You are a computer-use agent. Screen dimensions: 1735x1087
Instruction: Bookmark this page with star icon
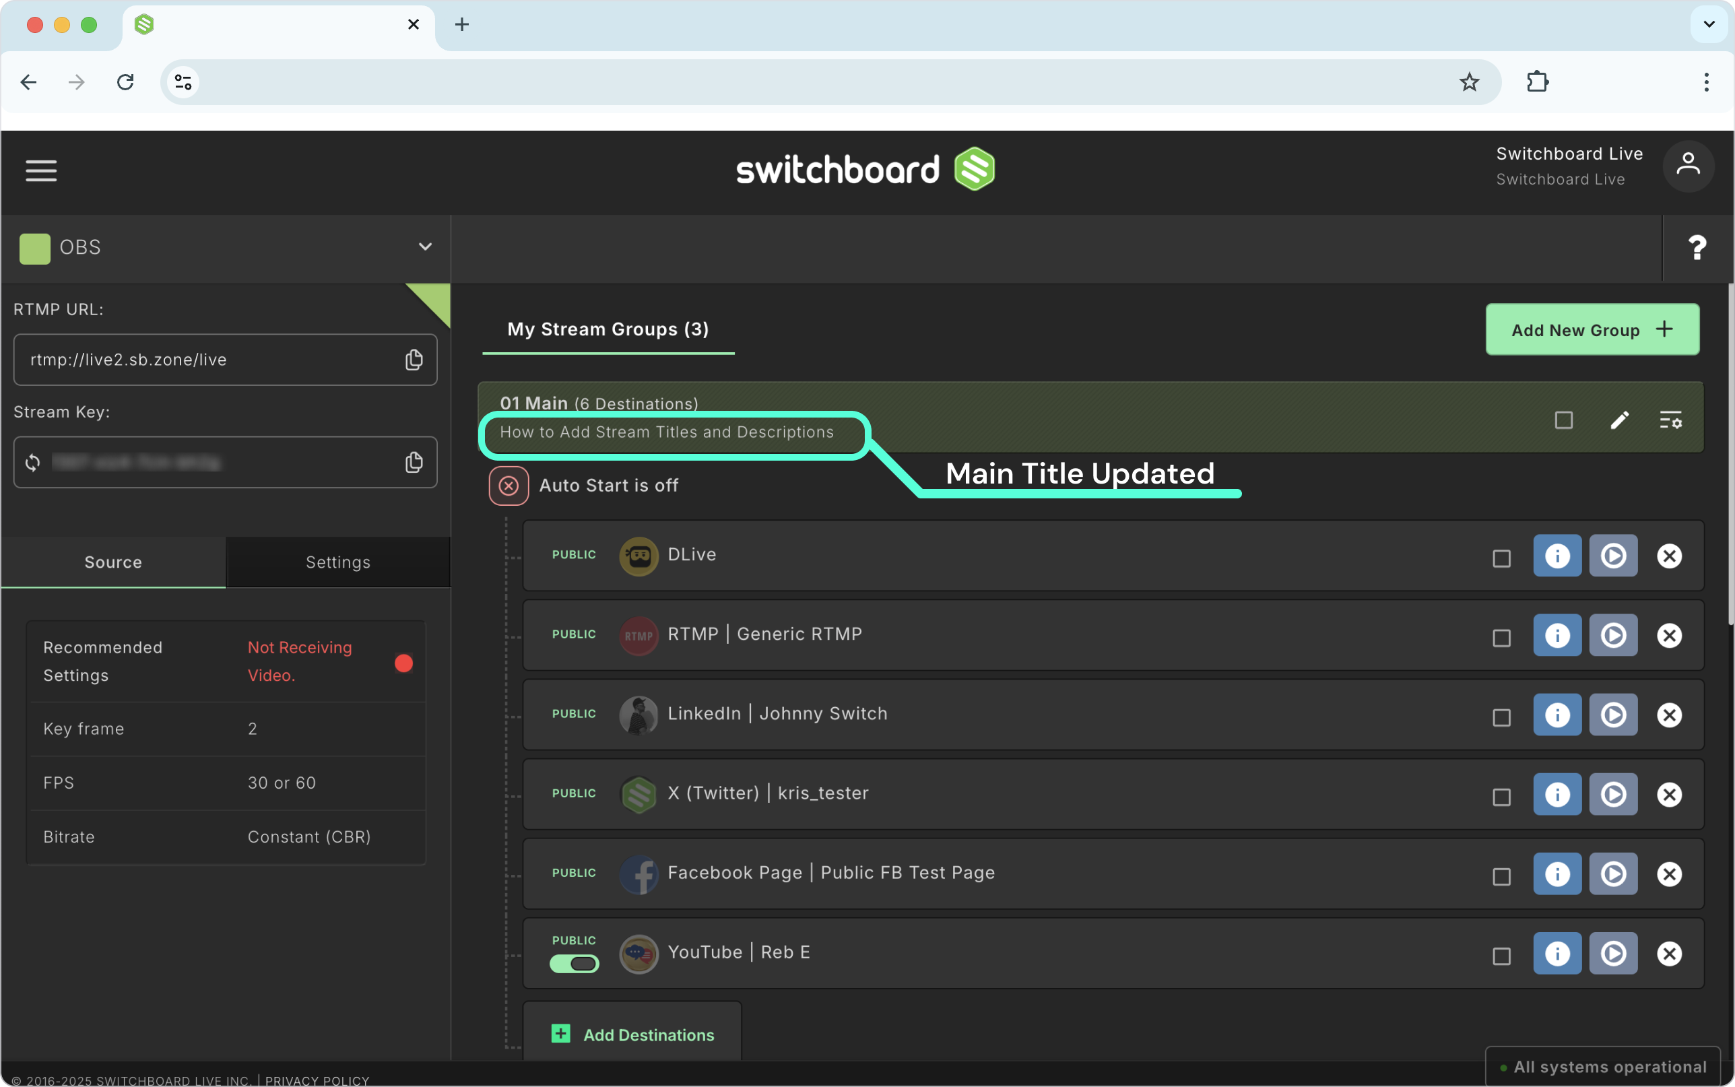click(1469, 83)
